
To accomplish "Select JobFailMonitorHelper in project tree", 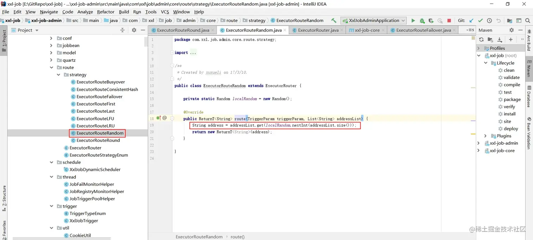I will [x=92, y=184].
